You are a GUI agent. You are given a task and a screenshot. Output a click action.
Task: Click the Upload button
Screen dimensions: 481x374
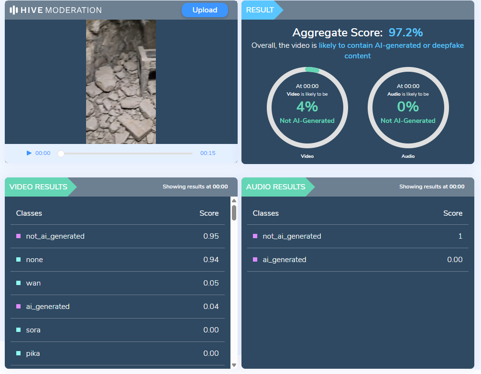pyautogui.click(x=205, y=10)
